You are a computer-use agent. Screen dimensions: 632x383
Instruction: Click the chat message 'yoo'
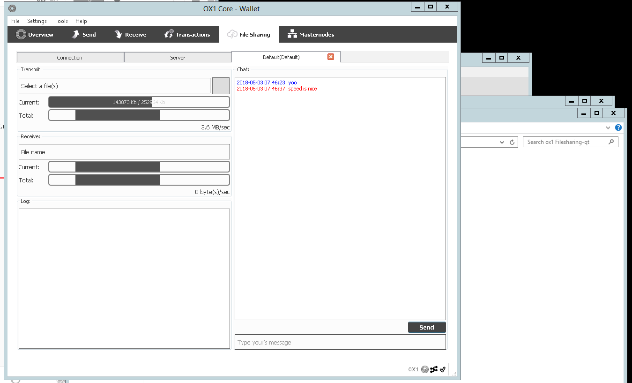pos(292,83)
